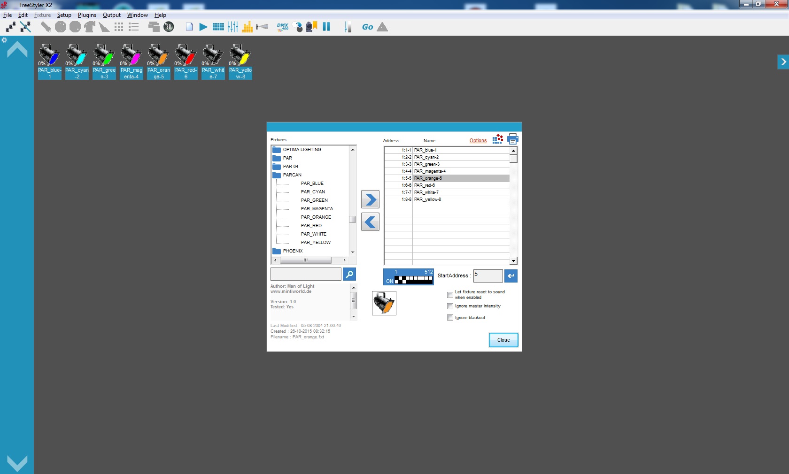The height and width of the screenshot is (474, 789).
Task: Open the fader sliders icon
Action: [233, 27]
